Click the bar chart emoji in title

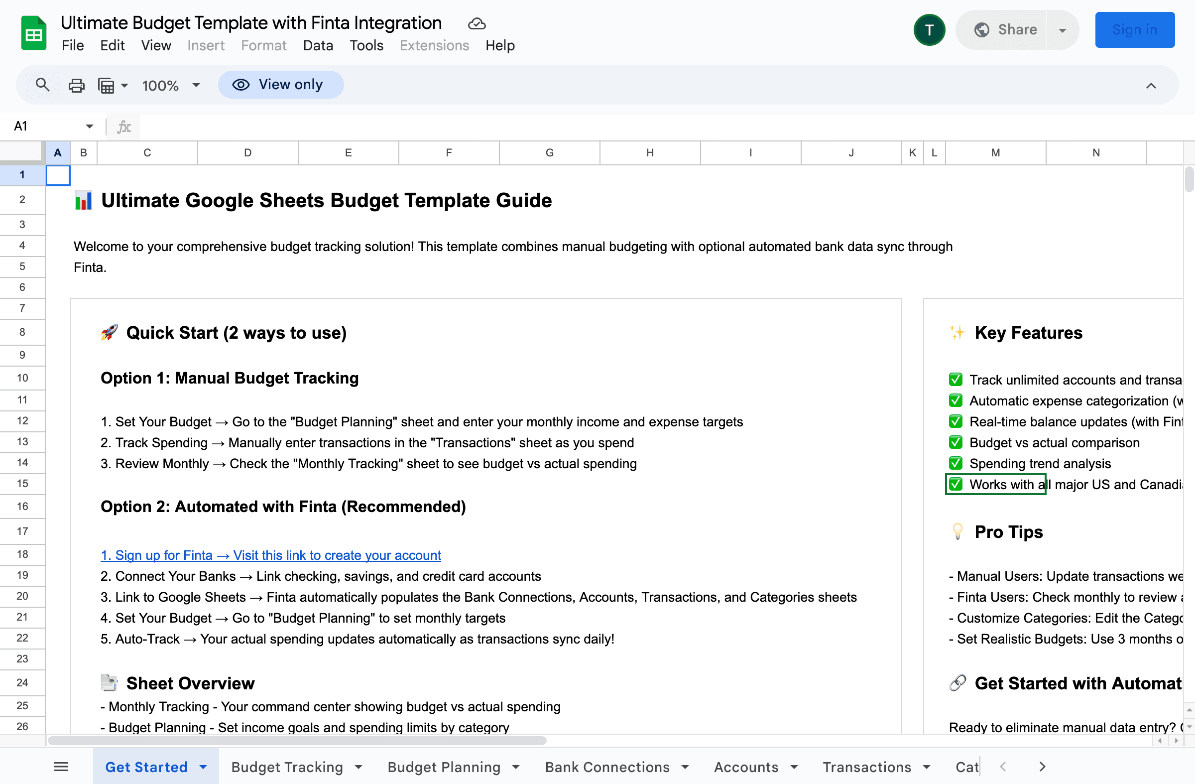coord(83,200)
